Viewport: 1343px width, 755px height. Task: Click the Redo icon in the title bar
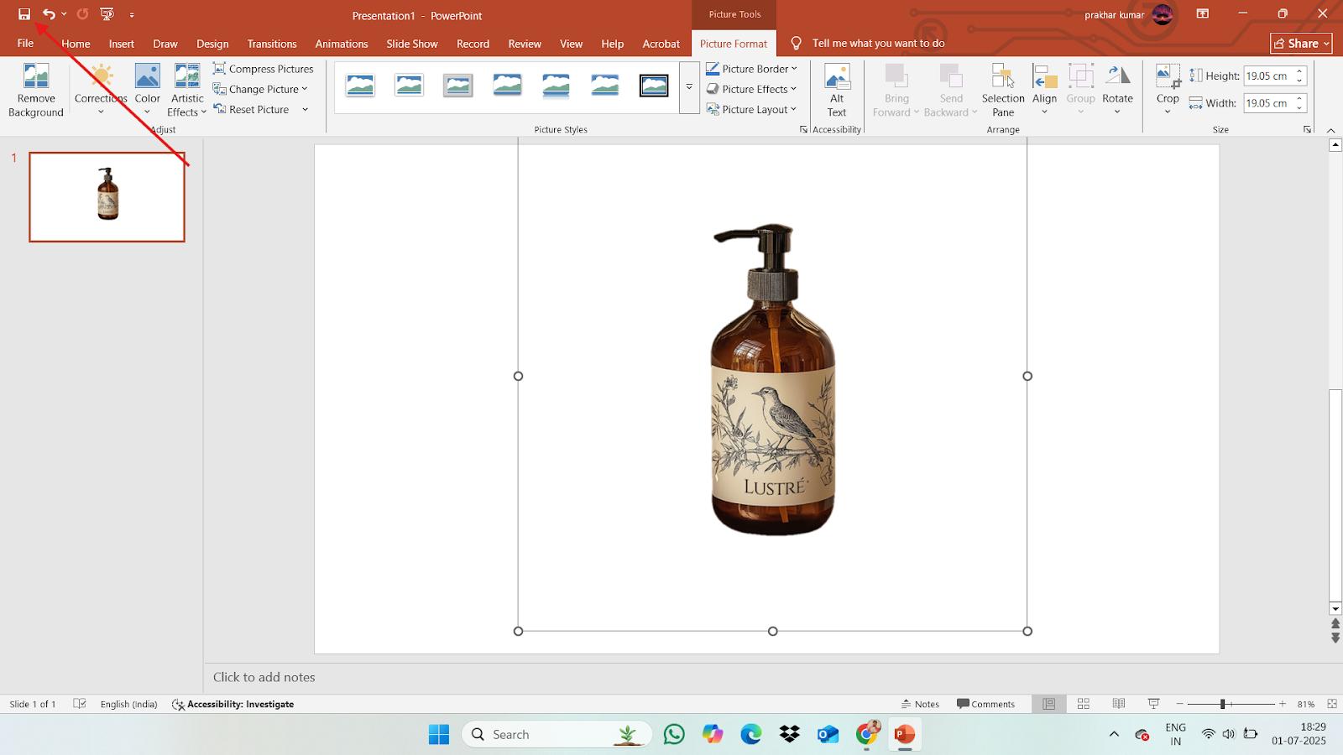click(x=82, y=14)
